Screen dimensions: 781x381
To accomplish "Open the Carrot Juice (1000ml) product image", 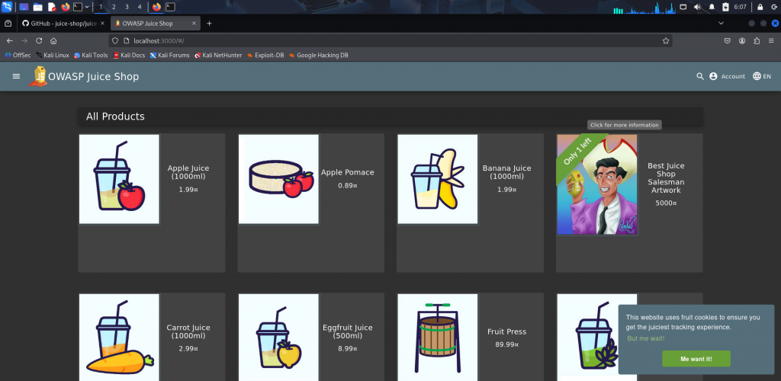I will click(119, 338).
